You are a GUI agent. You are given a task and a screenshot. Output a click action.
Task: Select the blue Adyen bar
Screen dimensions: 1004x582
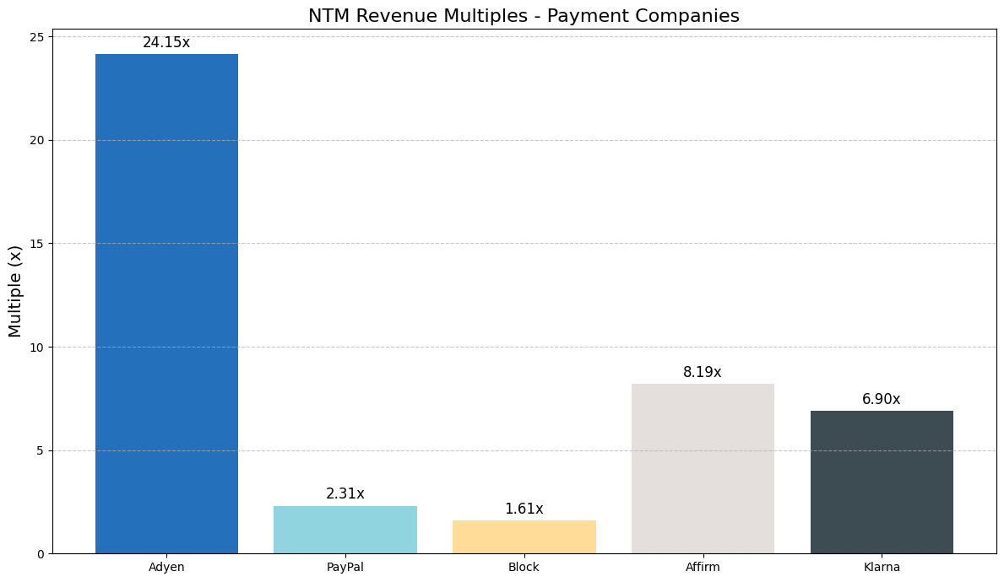pyautogui.click(x=166, y=304)
